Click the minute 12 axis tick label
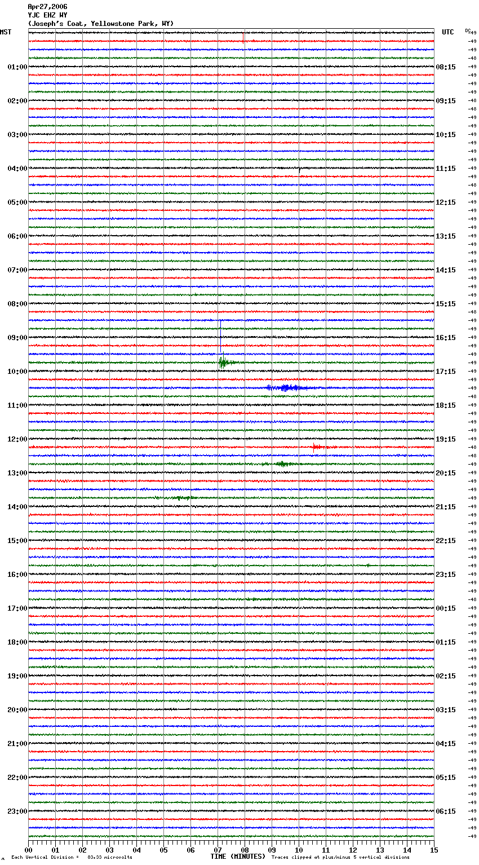Screen dimensions: 479x865 pyautogui.click(x=353, y=850)
